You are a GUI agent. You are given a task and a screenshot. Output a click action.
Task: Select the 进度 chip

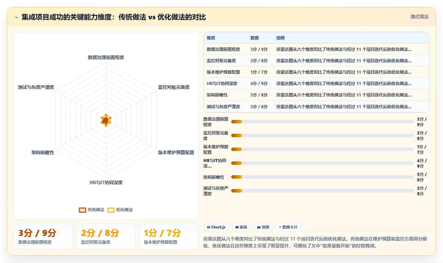tap(263, 227)
